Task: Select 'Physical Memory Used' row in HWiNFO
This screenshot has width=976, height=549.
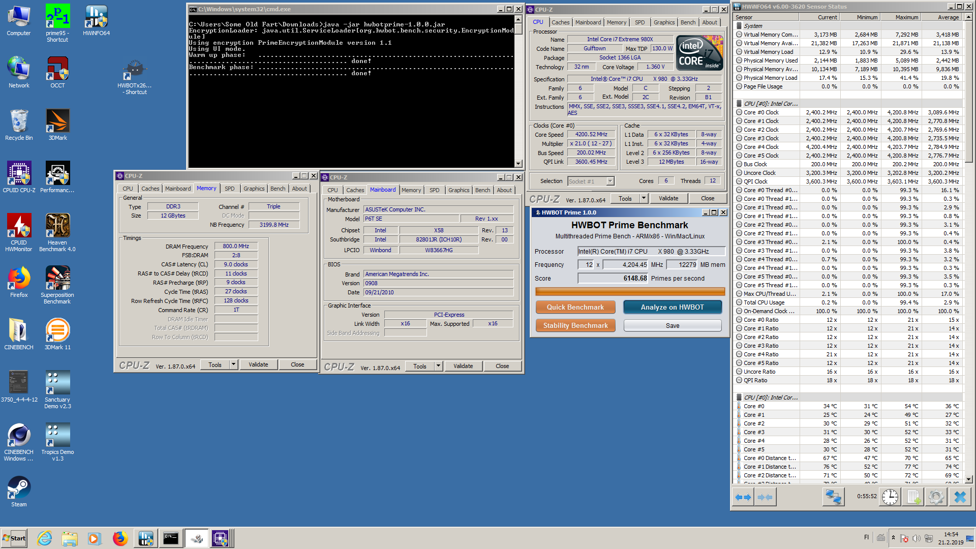Action: click(847, 60)
